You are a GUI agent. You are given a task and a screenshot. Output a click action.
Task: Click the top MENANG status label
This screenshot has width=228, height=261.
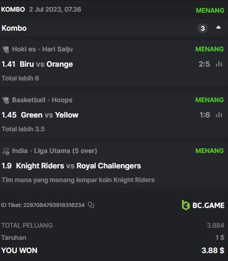pos(210,10)
